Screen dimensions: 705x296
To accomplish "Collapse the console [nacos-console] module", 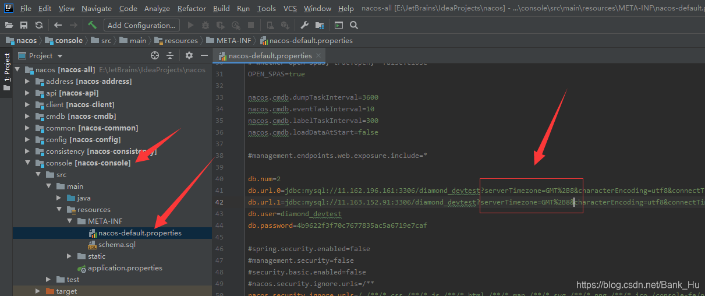I will coord(27,163).
